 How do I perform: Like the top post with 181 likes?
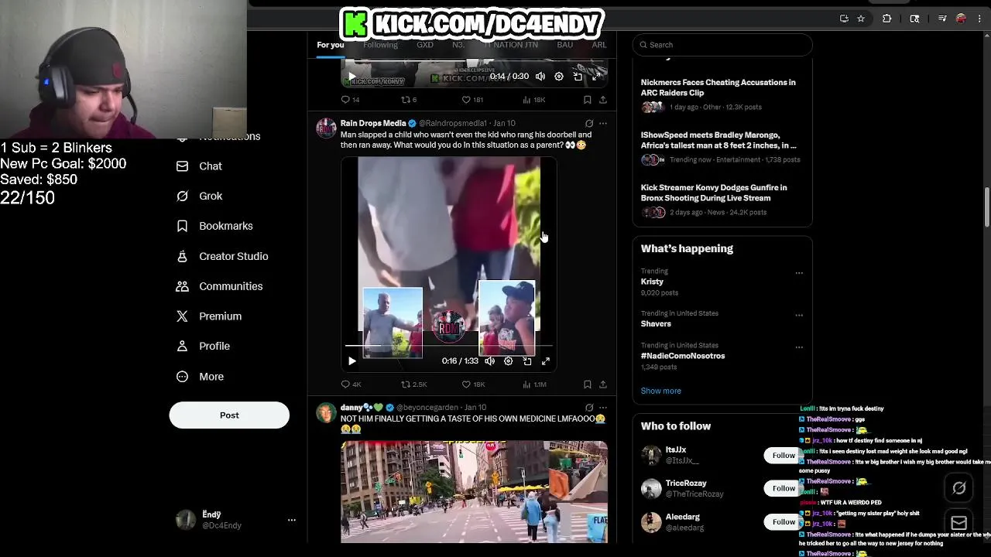(x=472, y=100)
